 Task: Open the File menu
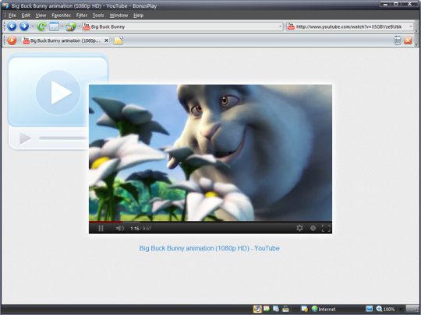(12, 16)
